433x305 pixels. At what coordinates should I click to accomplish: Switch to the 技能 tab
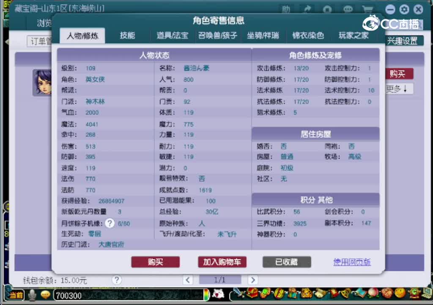pos(128,36)
